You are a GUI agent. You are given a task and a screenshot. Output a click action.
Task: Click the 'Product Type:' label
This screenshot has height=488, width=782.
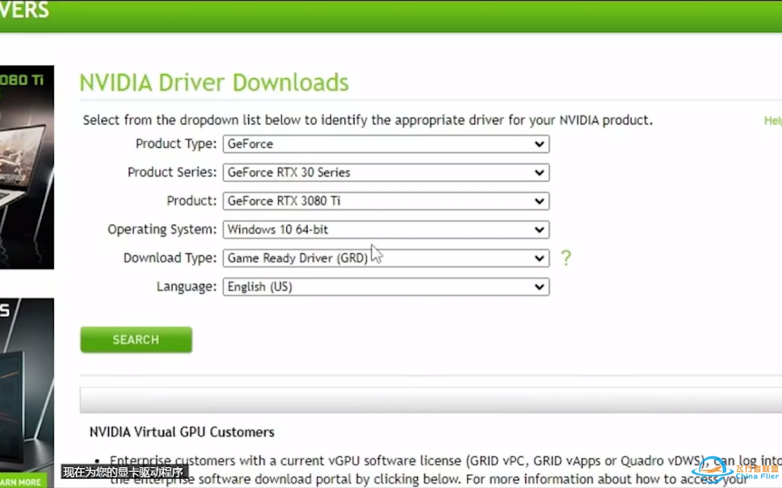click(x=176, y=144)
